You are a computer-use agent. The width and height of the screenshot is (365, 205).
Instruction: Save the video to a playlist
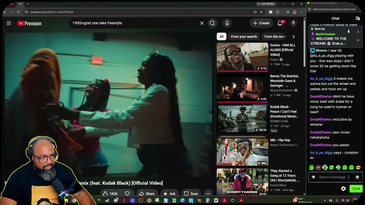(191, 194)
